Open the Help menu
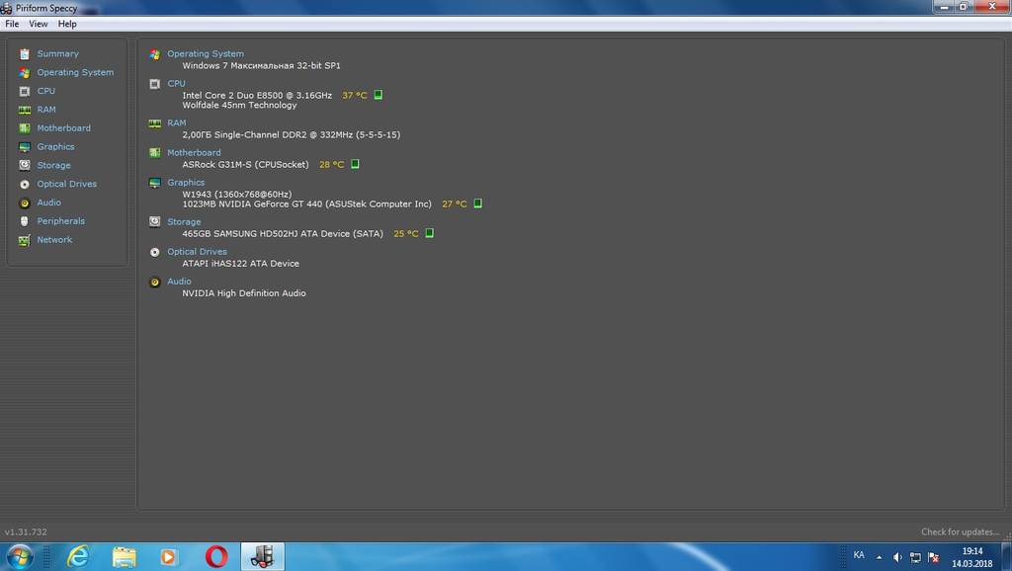Screen dimensions: 1012x571 (67, 24)
